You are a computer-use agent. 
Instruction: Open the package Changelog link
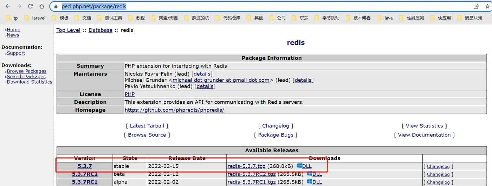(276, 126)
